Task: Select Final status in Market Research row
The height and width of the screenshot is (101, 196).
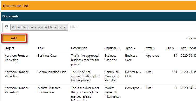Action: tap(149, 88)
